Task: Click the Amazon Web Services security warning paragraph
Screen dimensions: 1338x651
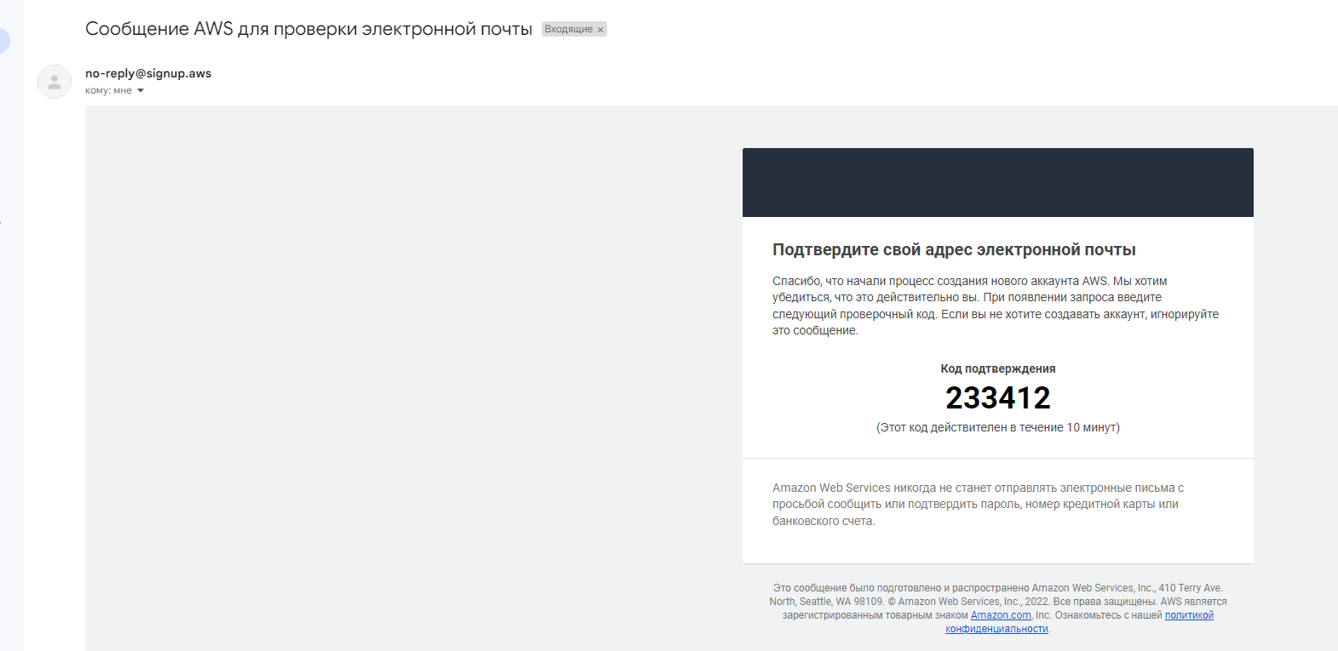Action: pyautogui.click(x=978, y=504)
